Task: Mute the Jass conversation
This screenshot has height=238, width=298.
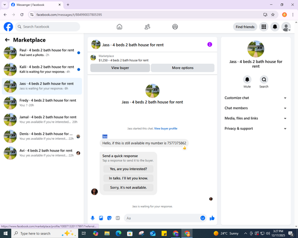Action: click(x=247, y=80)
